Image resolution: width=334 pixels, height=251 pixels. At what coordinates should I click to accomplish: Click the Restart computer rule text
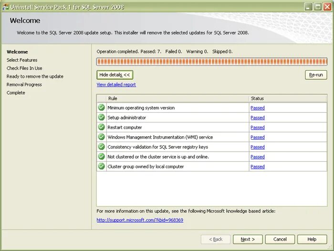point(125,128)
